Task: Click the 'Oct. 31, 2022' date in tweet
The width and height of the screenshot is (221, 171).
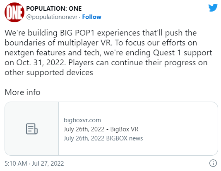Action: [x=41, y=63]
